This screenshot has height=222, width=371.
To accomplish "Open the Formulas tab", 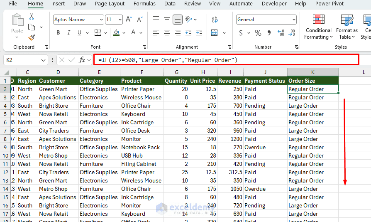I will pos(144,4).
